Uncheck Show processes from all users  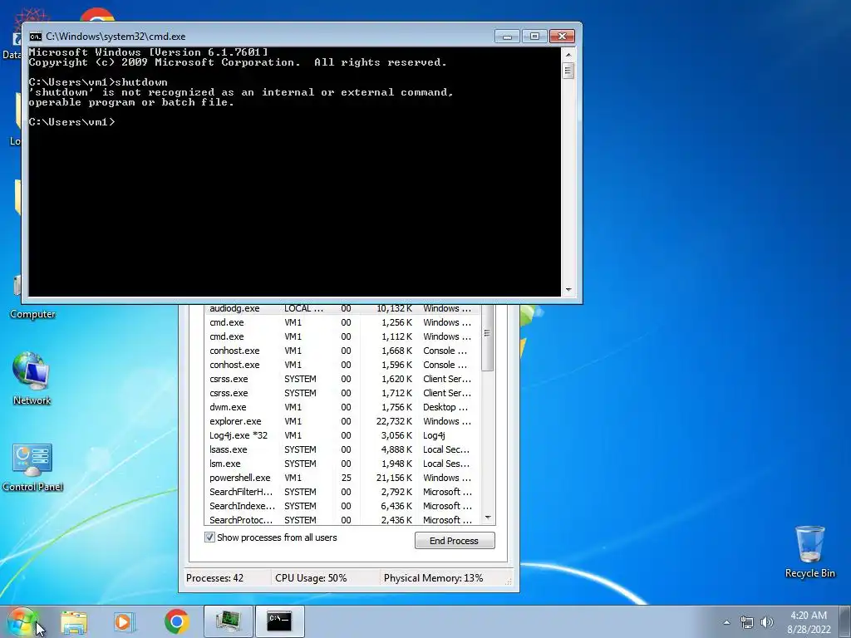click(x=209, y=537)
